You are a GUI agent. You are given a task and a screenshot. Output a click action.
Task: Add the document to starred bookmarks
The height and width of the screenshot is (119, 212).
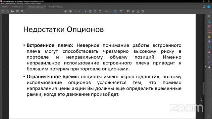tap(8, 11)
